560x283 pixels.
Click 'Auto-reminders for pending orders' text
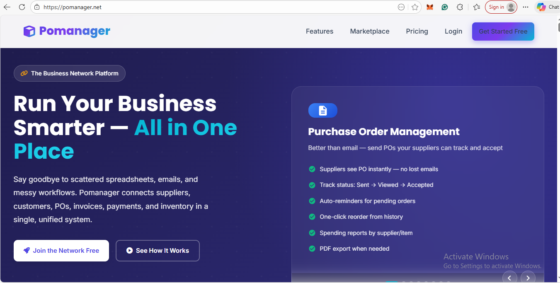tap(367, 201)
